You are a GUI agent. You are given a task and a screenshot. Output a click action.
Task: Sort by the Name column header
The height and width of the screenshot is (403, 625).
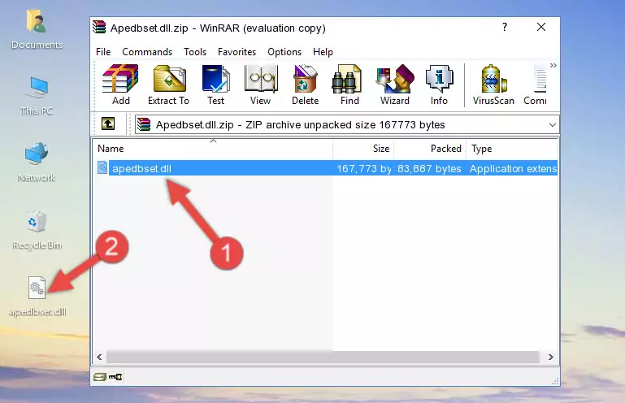213,149
